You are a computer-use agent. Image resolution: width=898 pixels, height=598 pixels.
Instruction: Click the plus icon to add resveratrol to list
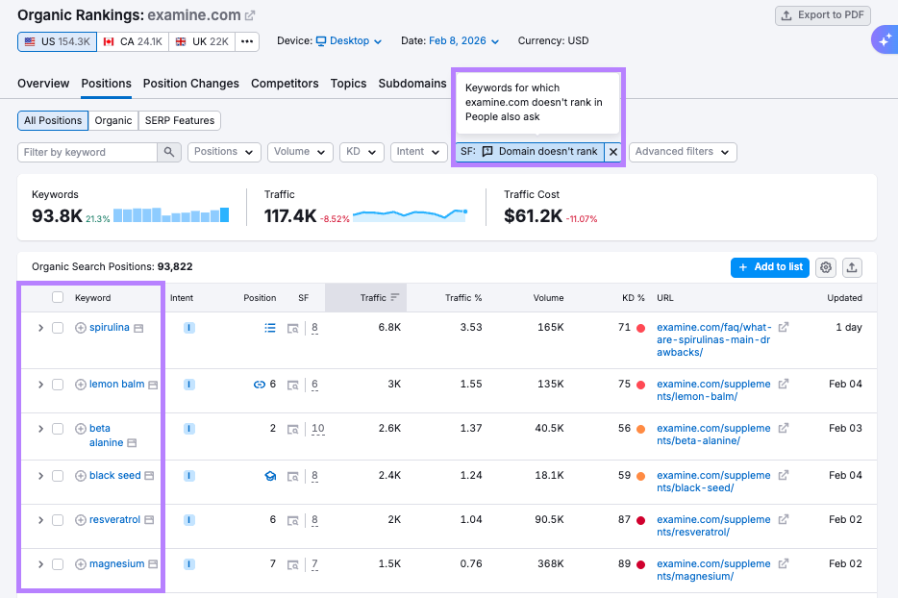click(79, 519)
